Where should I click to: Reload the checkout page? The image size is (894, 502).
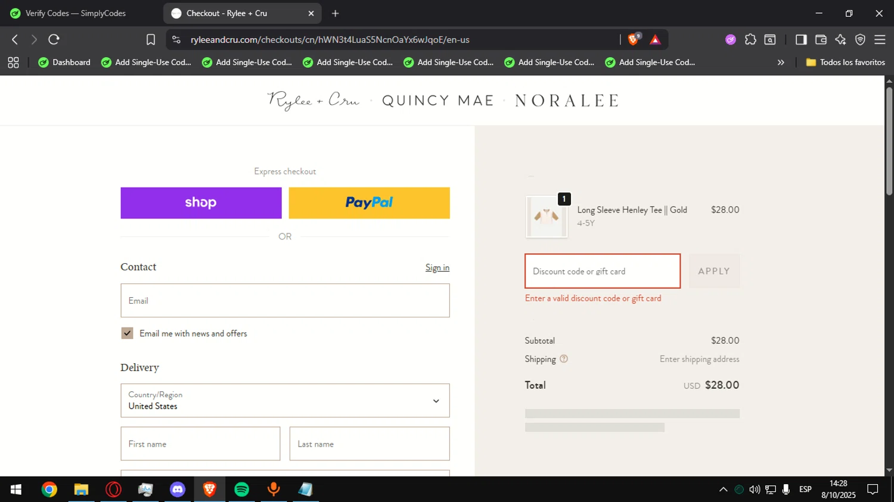[x=54, y=39]
